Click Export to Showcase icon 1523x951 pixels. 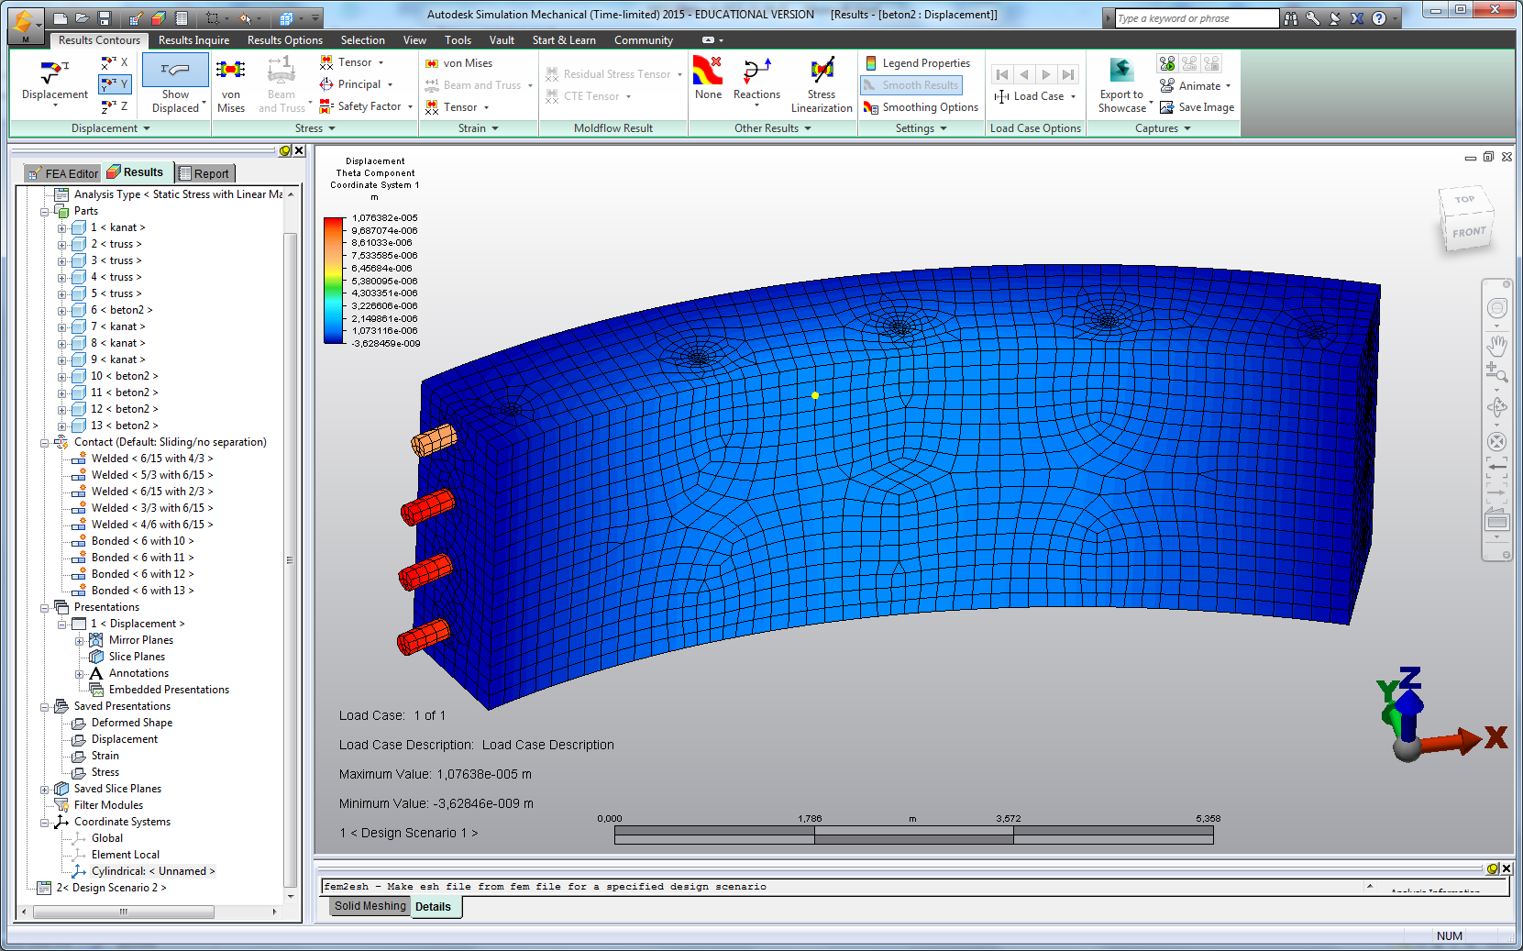1121,84
